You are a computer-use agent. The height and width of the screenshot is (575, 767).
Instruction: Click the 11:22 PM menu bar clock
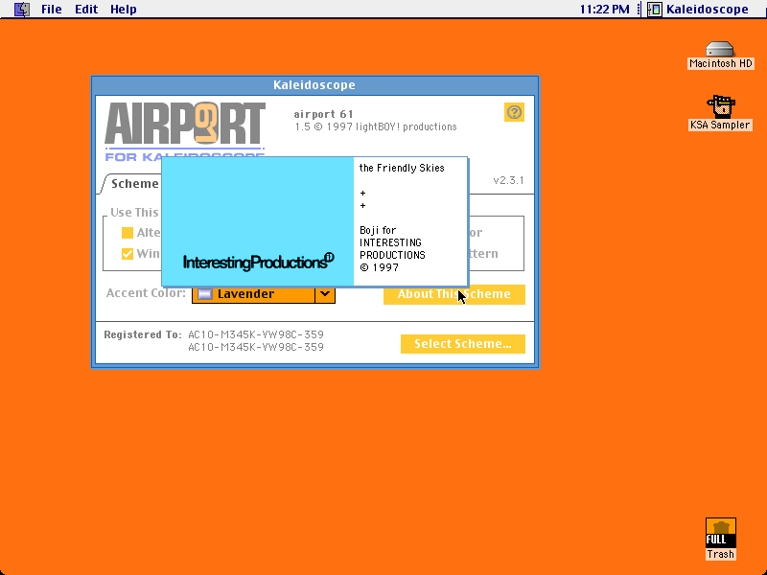tap(604, 10)
